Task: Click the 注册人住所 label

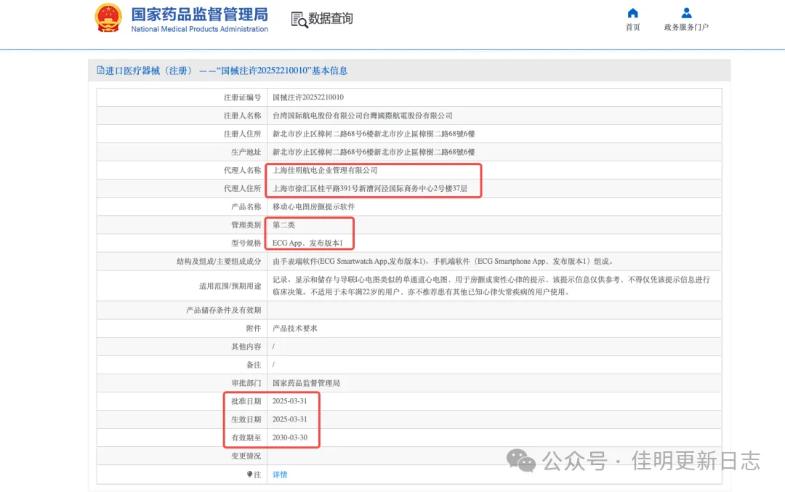Action: [x=242, y=134]
